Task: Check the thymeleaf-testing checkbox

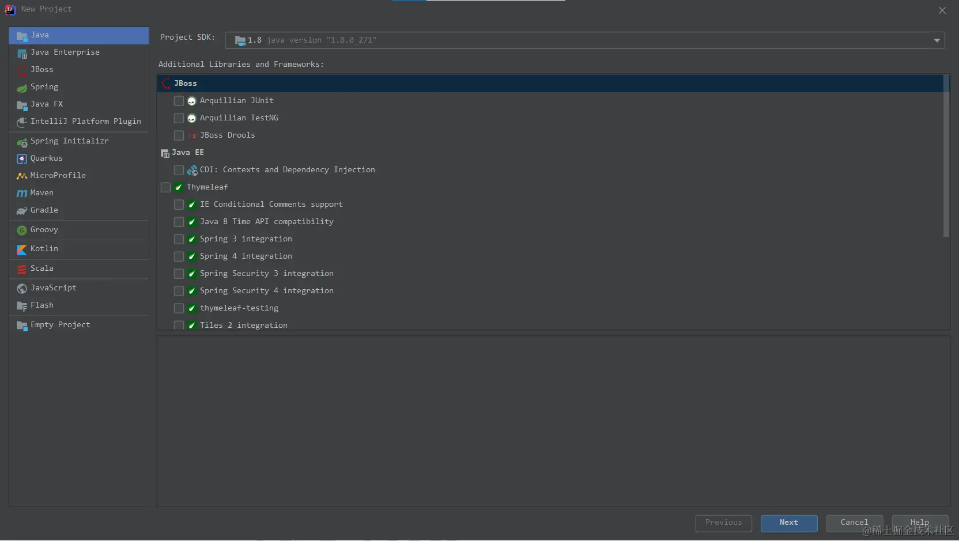Action: click(x=179, y=308)
